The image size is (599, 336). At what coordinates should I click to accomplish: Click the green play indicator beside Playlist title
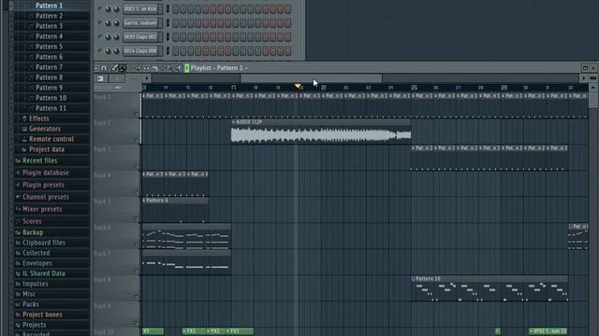(x=187, y=68)
